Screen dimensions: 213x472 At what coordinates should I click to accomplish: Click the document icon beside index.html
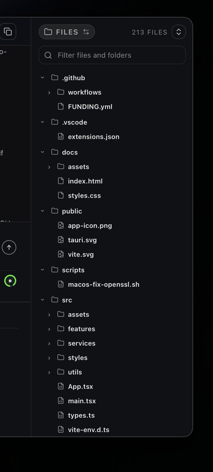[61, 180]
